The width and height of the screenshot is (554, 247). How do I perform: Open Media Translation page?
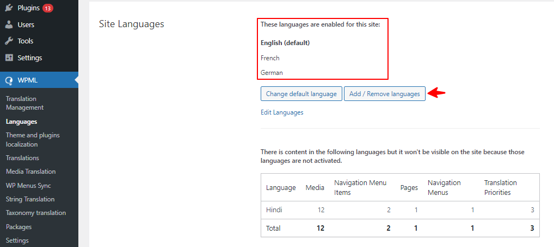coord(30,172)
